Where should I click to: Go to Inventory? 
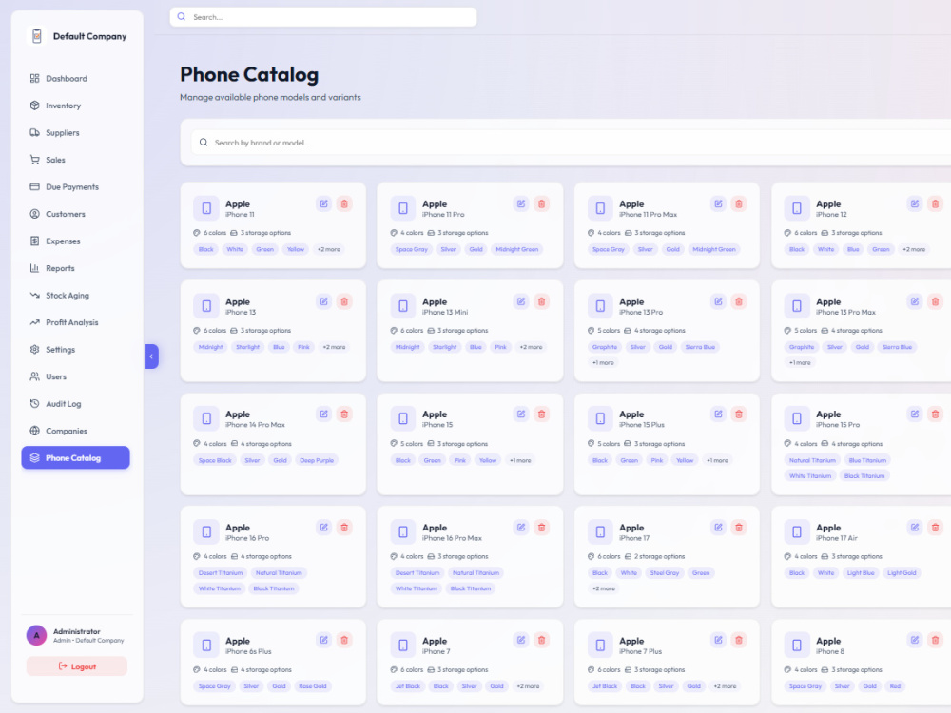pyautogui.click(x=76, y=106)
